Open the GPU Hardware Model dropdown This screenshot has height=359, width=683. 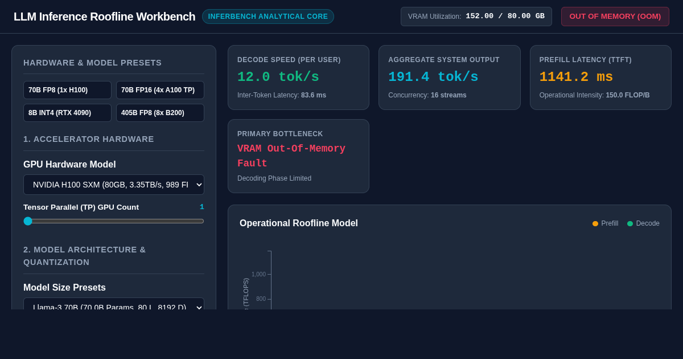click(114, 185)
